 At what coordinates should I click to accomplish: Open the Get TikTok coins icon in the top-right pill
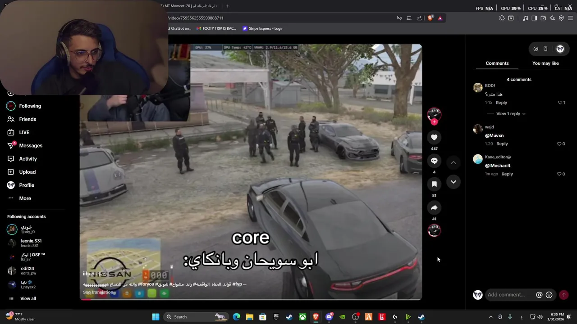(536, 49)
